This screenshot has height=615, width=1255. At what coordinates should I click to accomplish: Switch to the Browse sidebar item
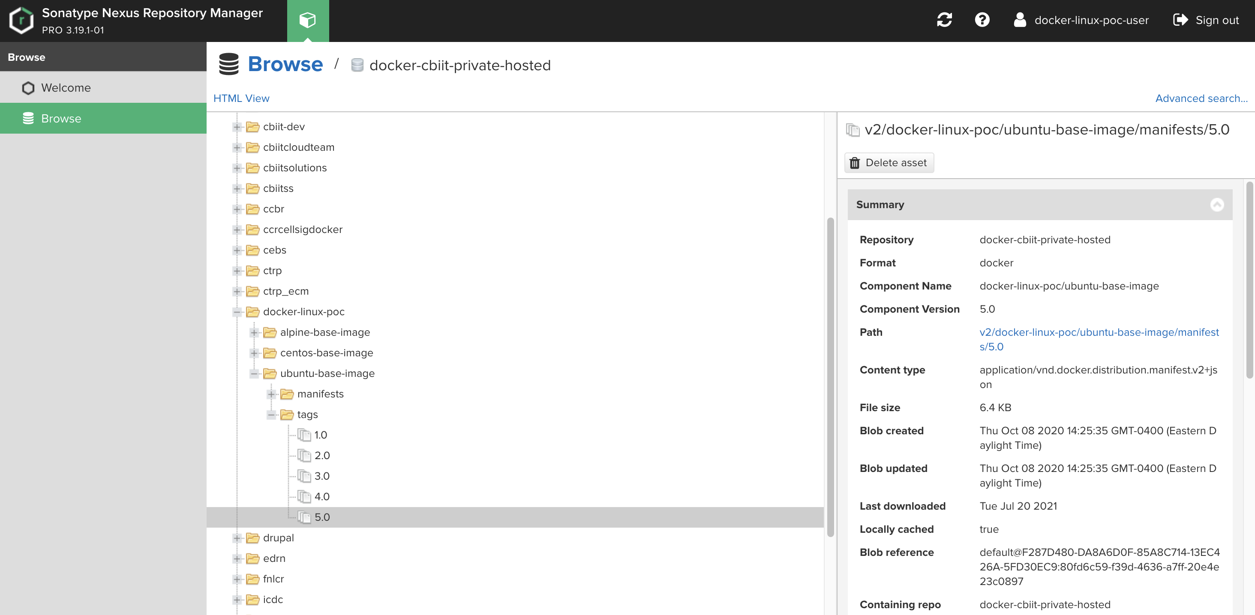point(61,118)
